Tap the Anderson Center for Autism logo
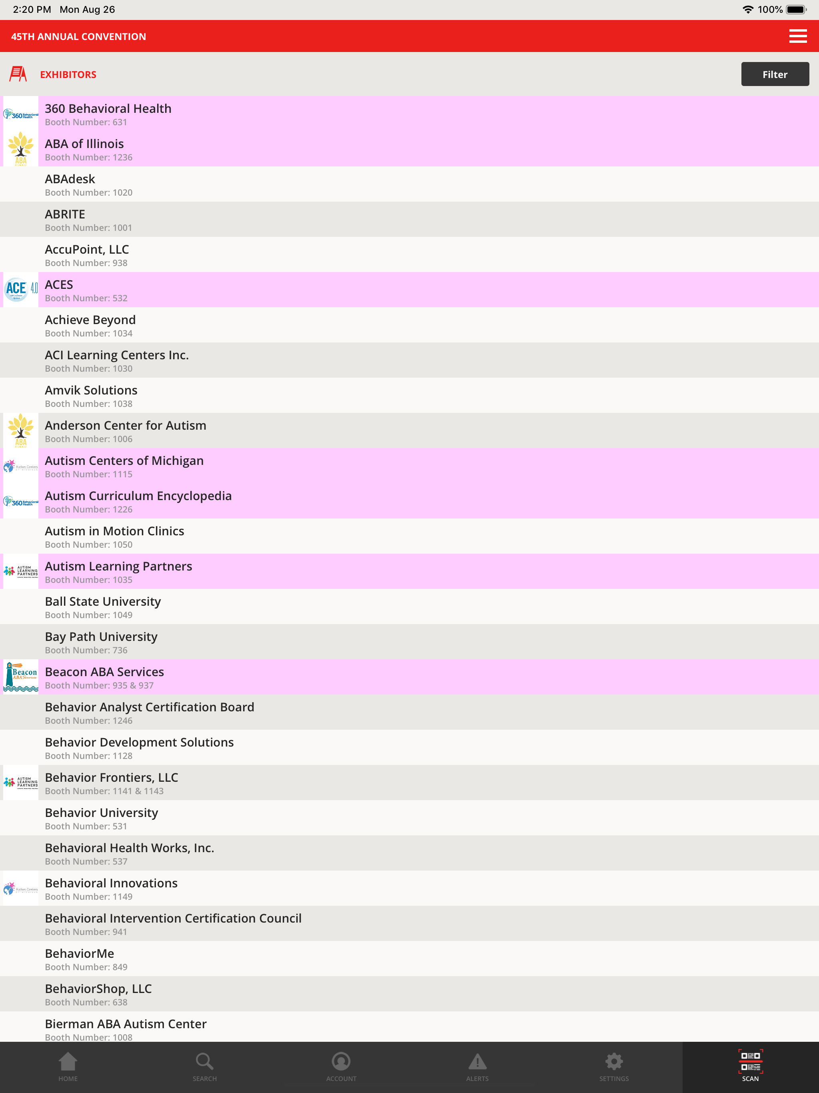This screenshot has width=819, height=1093. tap(21, 430)
